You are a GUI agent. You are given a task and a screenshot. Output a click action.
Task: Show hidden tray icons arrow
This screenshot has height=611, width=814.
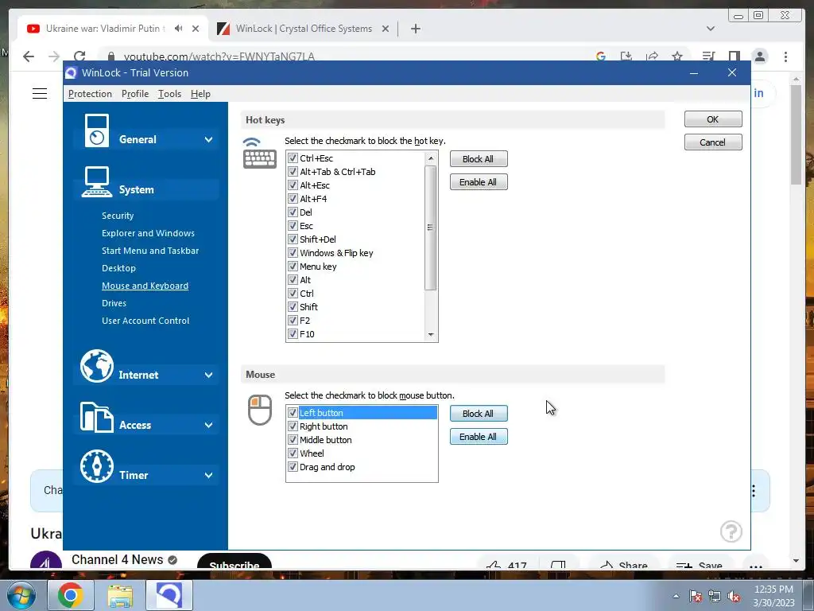pyautogui.click(x=676, y=596)
